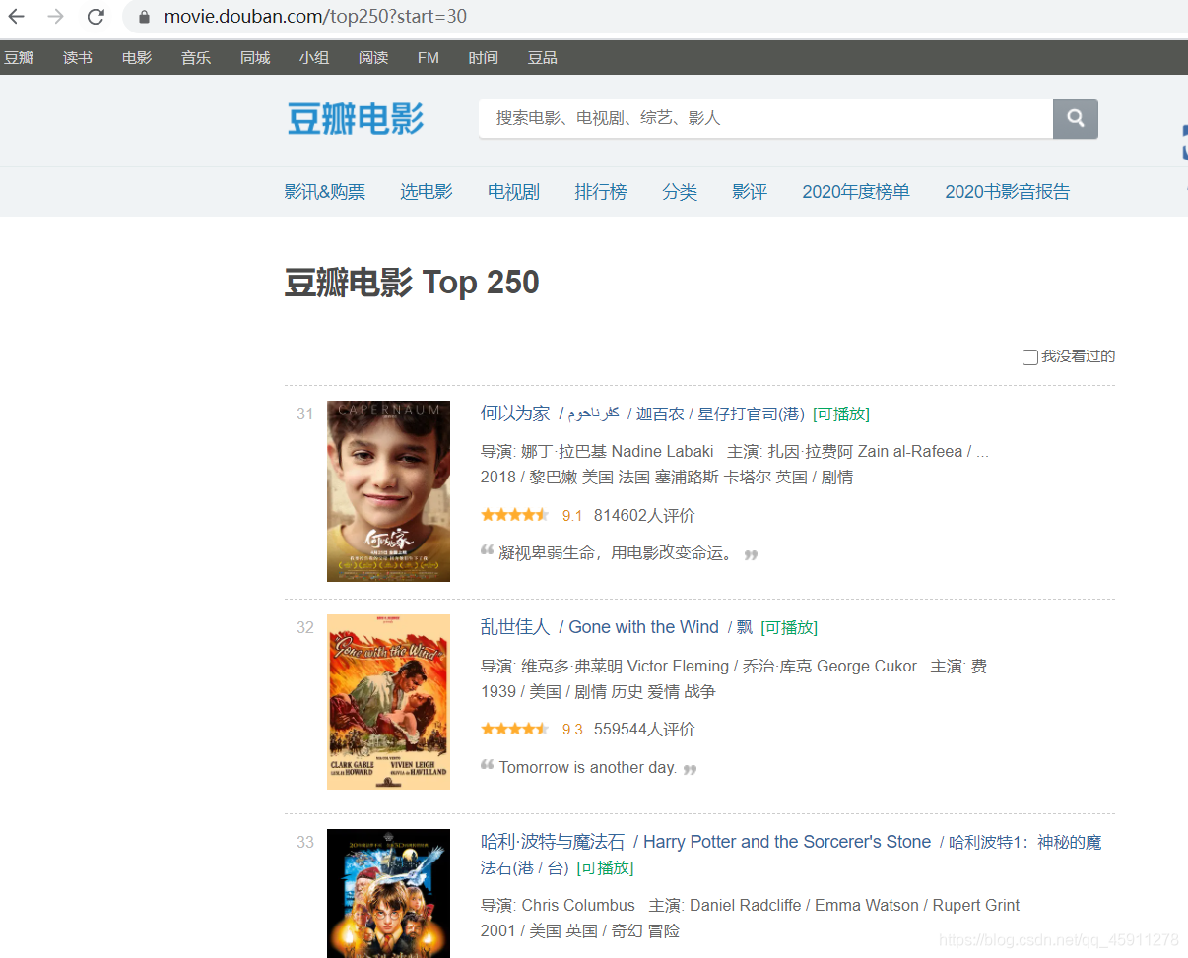Toggle the 我没看过的 checkbox
1188x958 pixels.
[x=1029, y=357]
